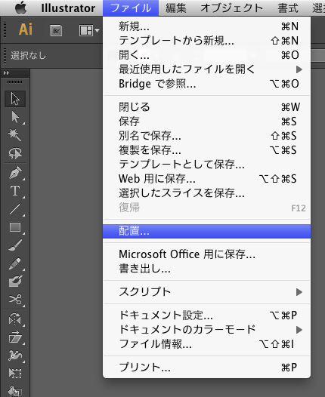The image size is (325, 397).
Task: Expand ドキュメントのカラーモード submenu
Action: (207, 329)
